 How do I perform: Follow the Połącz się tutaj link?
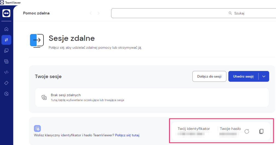(x=127, y=135)
